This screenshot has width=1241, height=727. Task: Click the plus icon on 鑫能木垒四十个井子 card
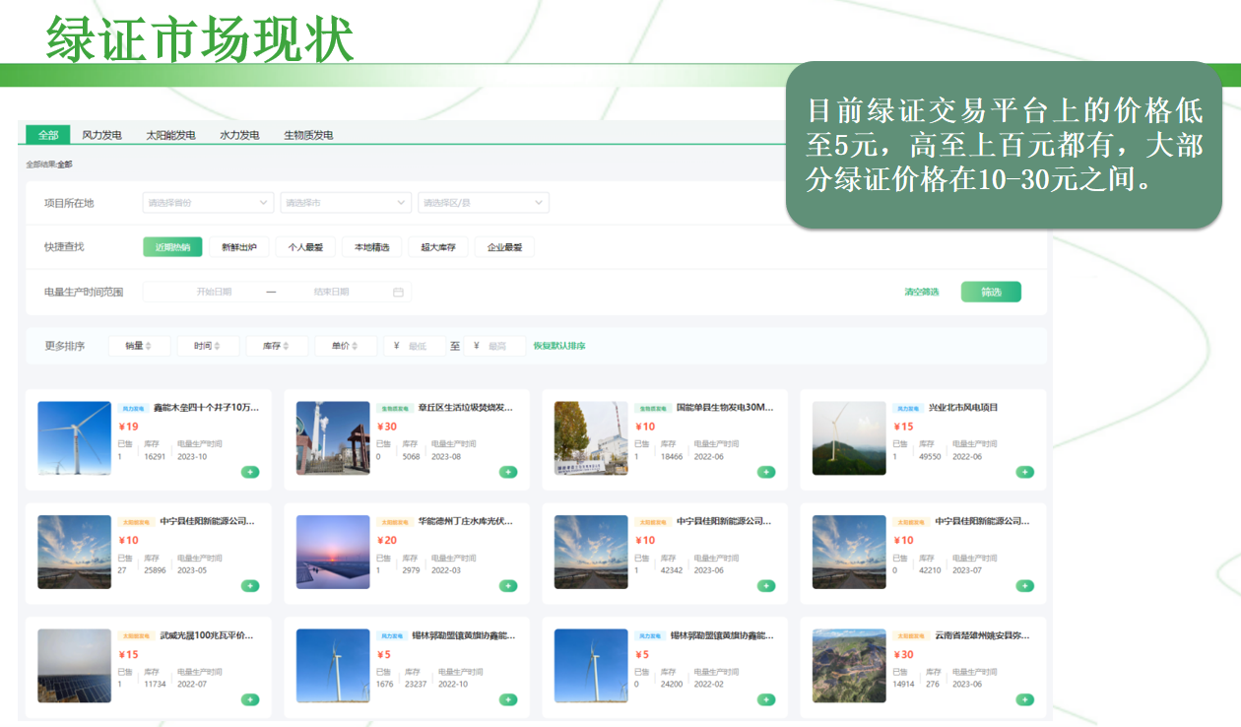click(250, 472)
